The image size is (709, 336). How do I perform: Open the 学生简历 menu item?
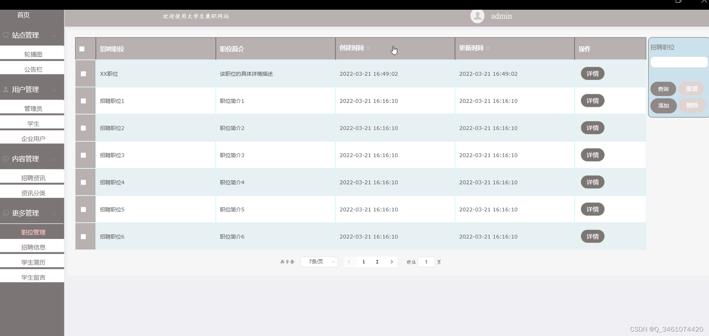(x=33, y=262)
